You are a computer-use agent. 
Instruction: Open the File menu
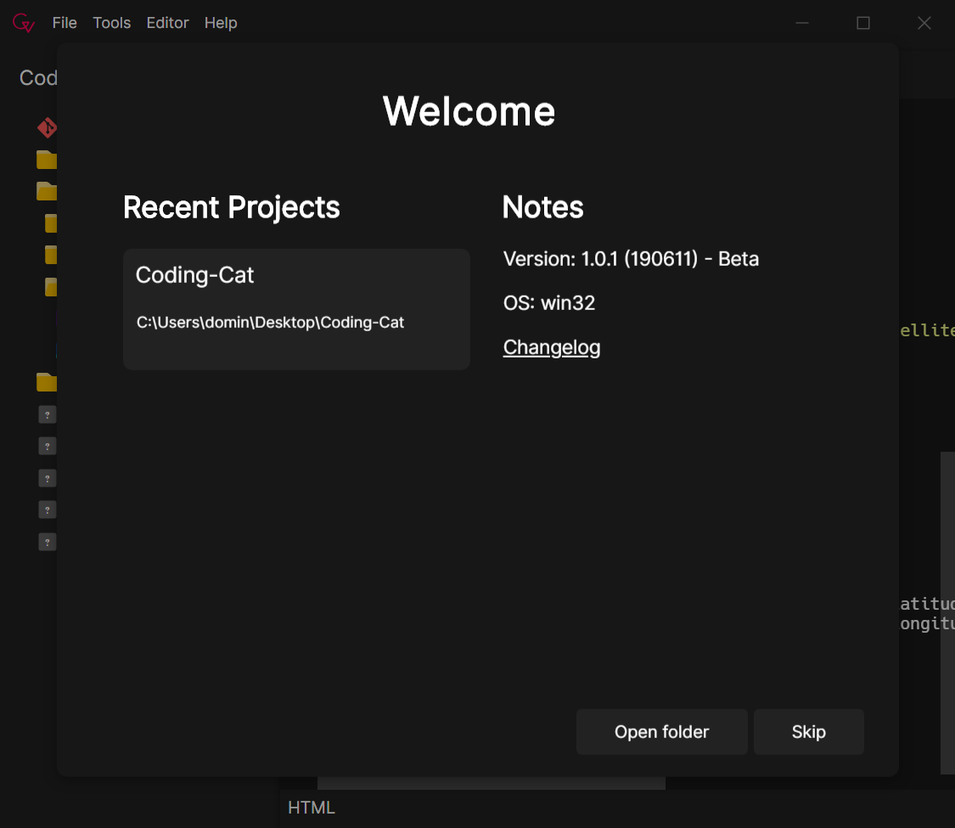(x=65, y=23)
